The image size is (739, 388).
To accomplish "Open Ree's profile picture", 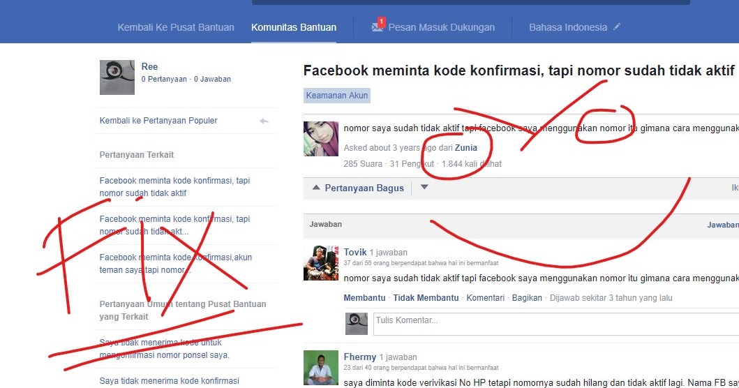I will coord(117,77).
